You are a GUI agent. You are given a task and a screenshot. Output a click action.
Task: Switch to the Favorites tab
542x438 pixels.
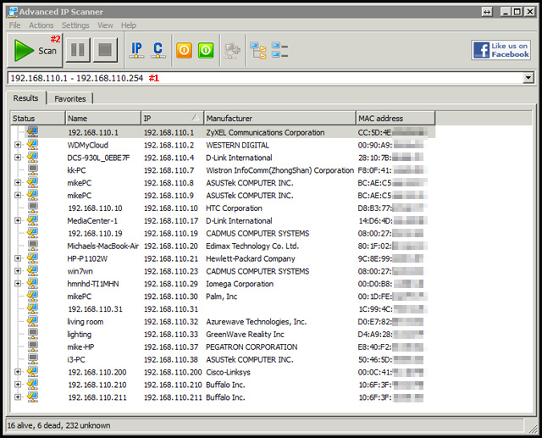(x=70, y=98)
